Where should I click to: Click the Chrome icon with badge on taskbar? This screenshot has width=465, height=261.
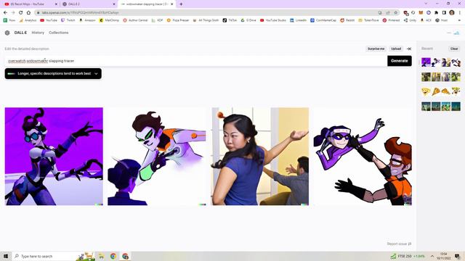point(125,256)
